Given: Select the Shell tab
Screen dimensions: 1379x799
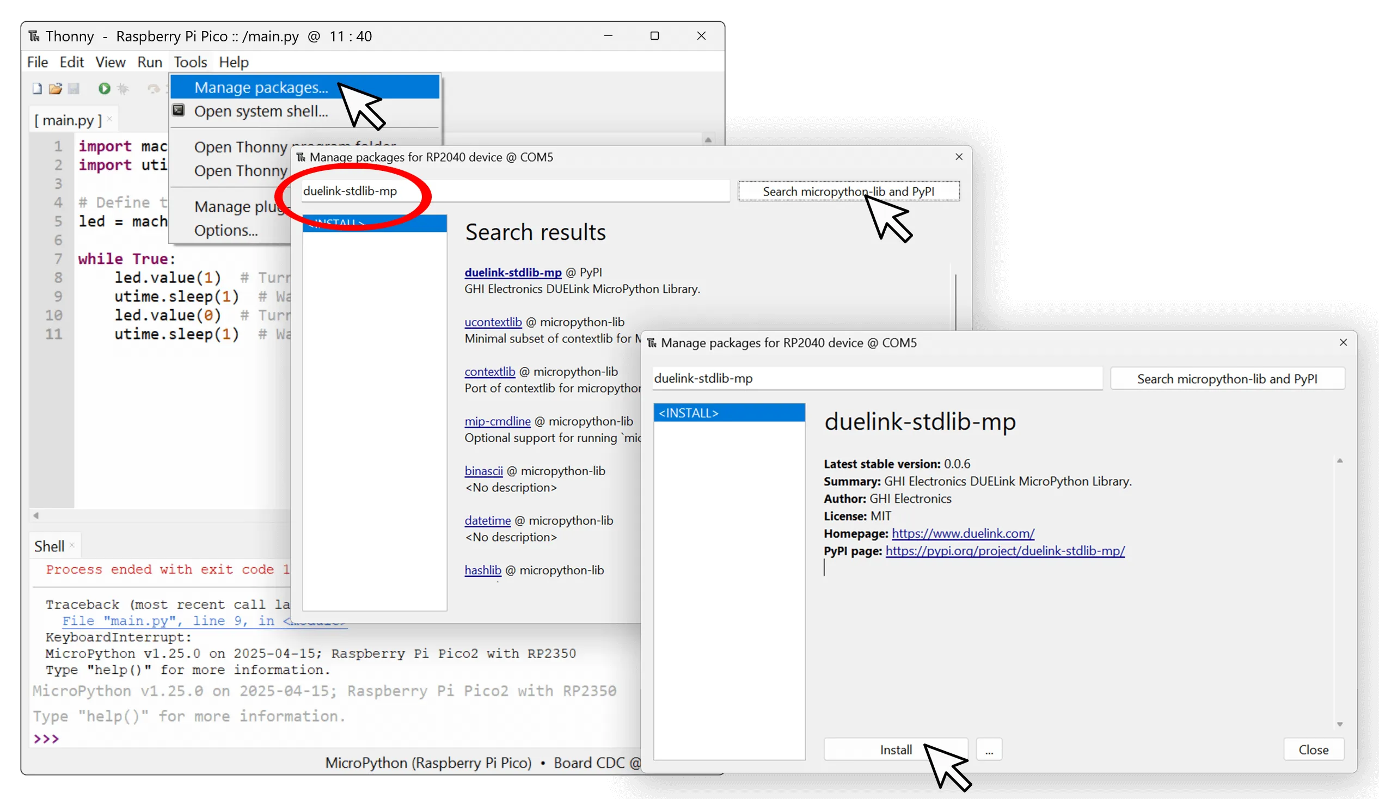Looking at the screenshot, I should (x=49, y=545).
